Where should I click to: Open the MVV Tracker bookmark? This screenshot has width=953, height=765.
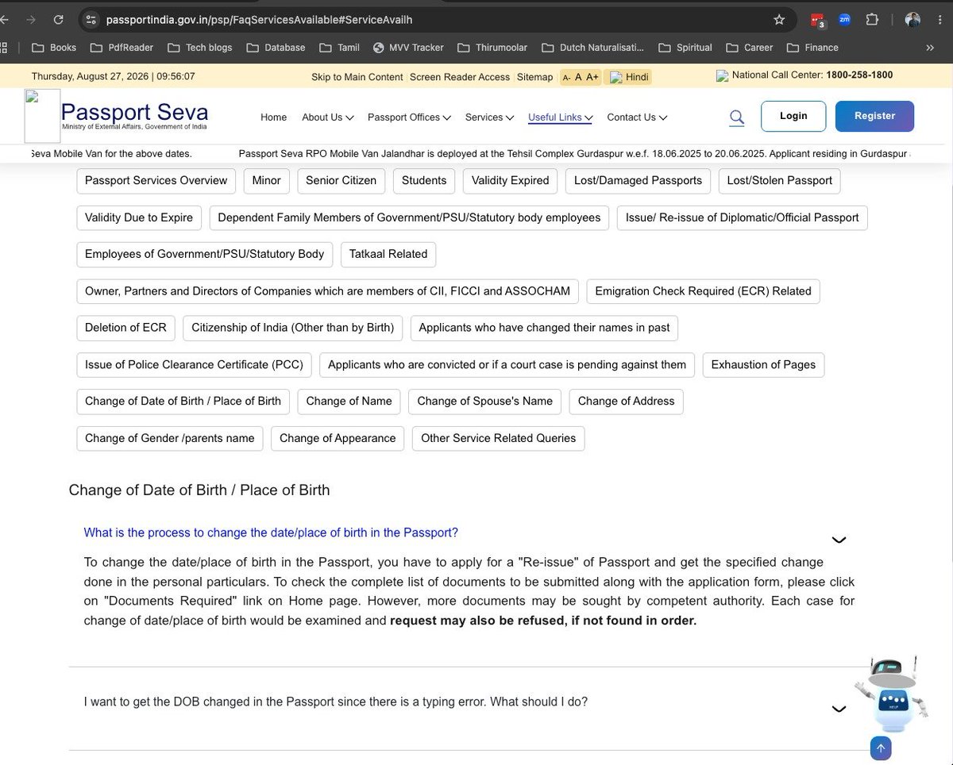coord(407,48)
